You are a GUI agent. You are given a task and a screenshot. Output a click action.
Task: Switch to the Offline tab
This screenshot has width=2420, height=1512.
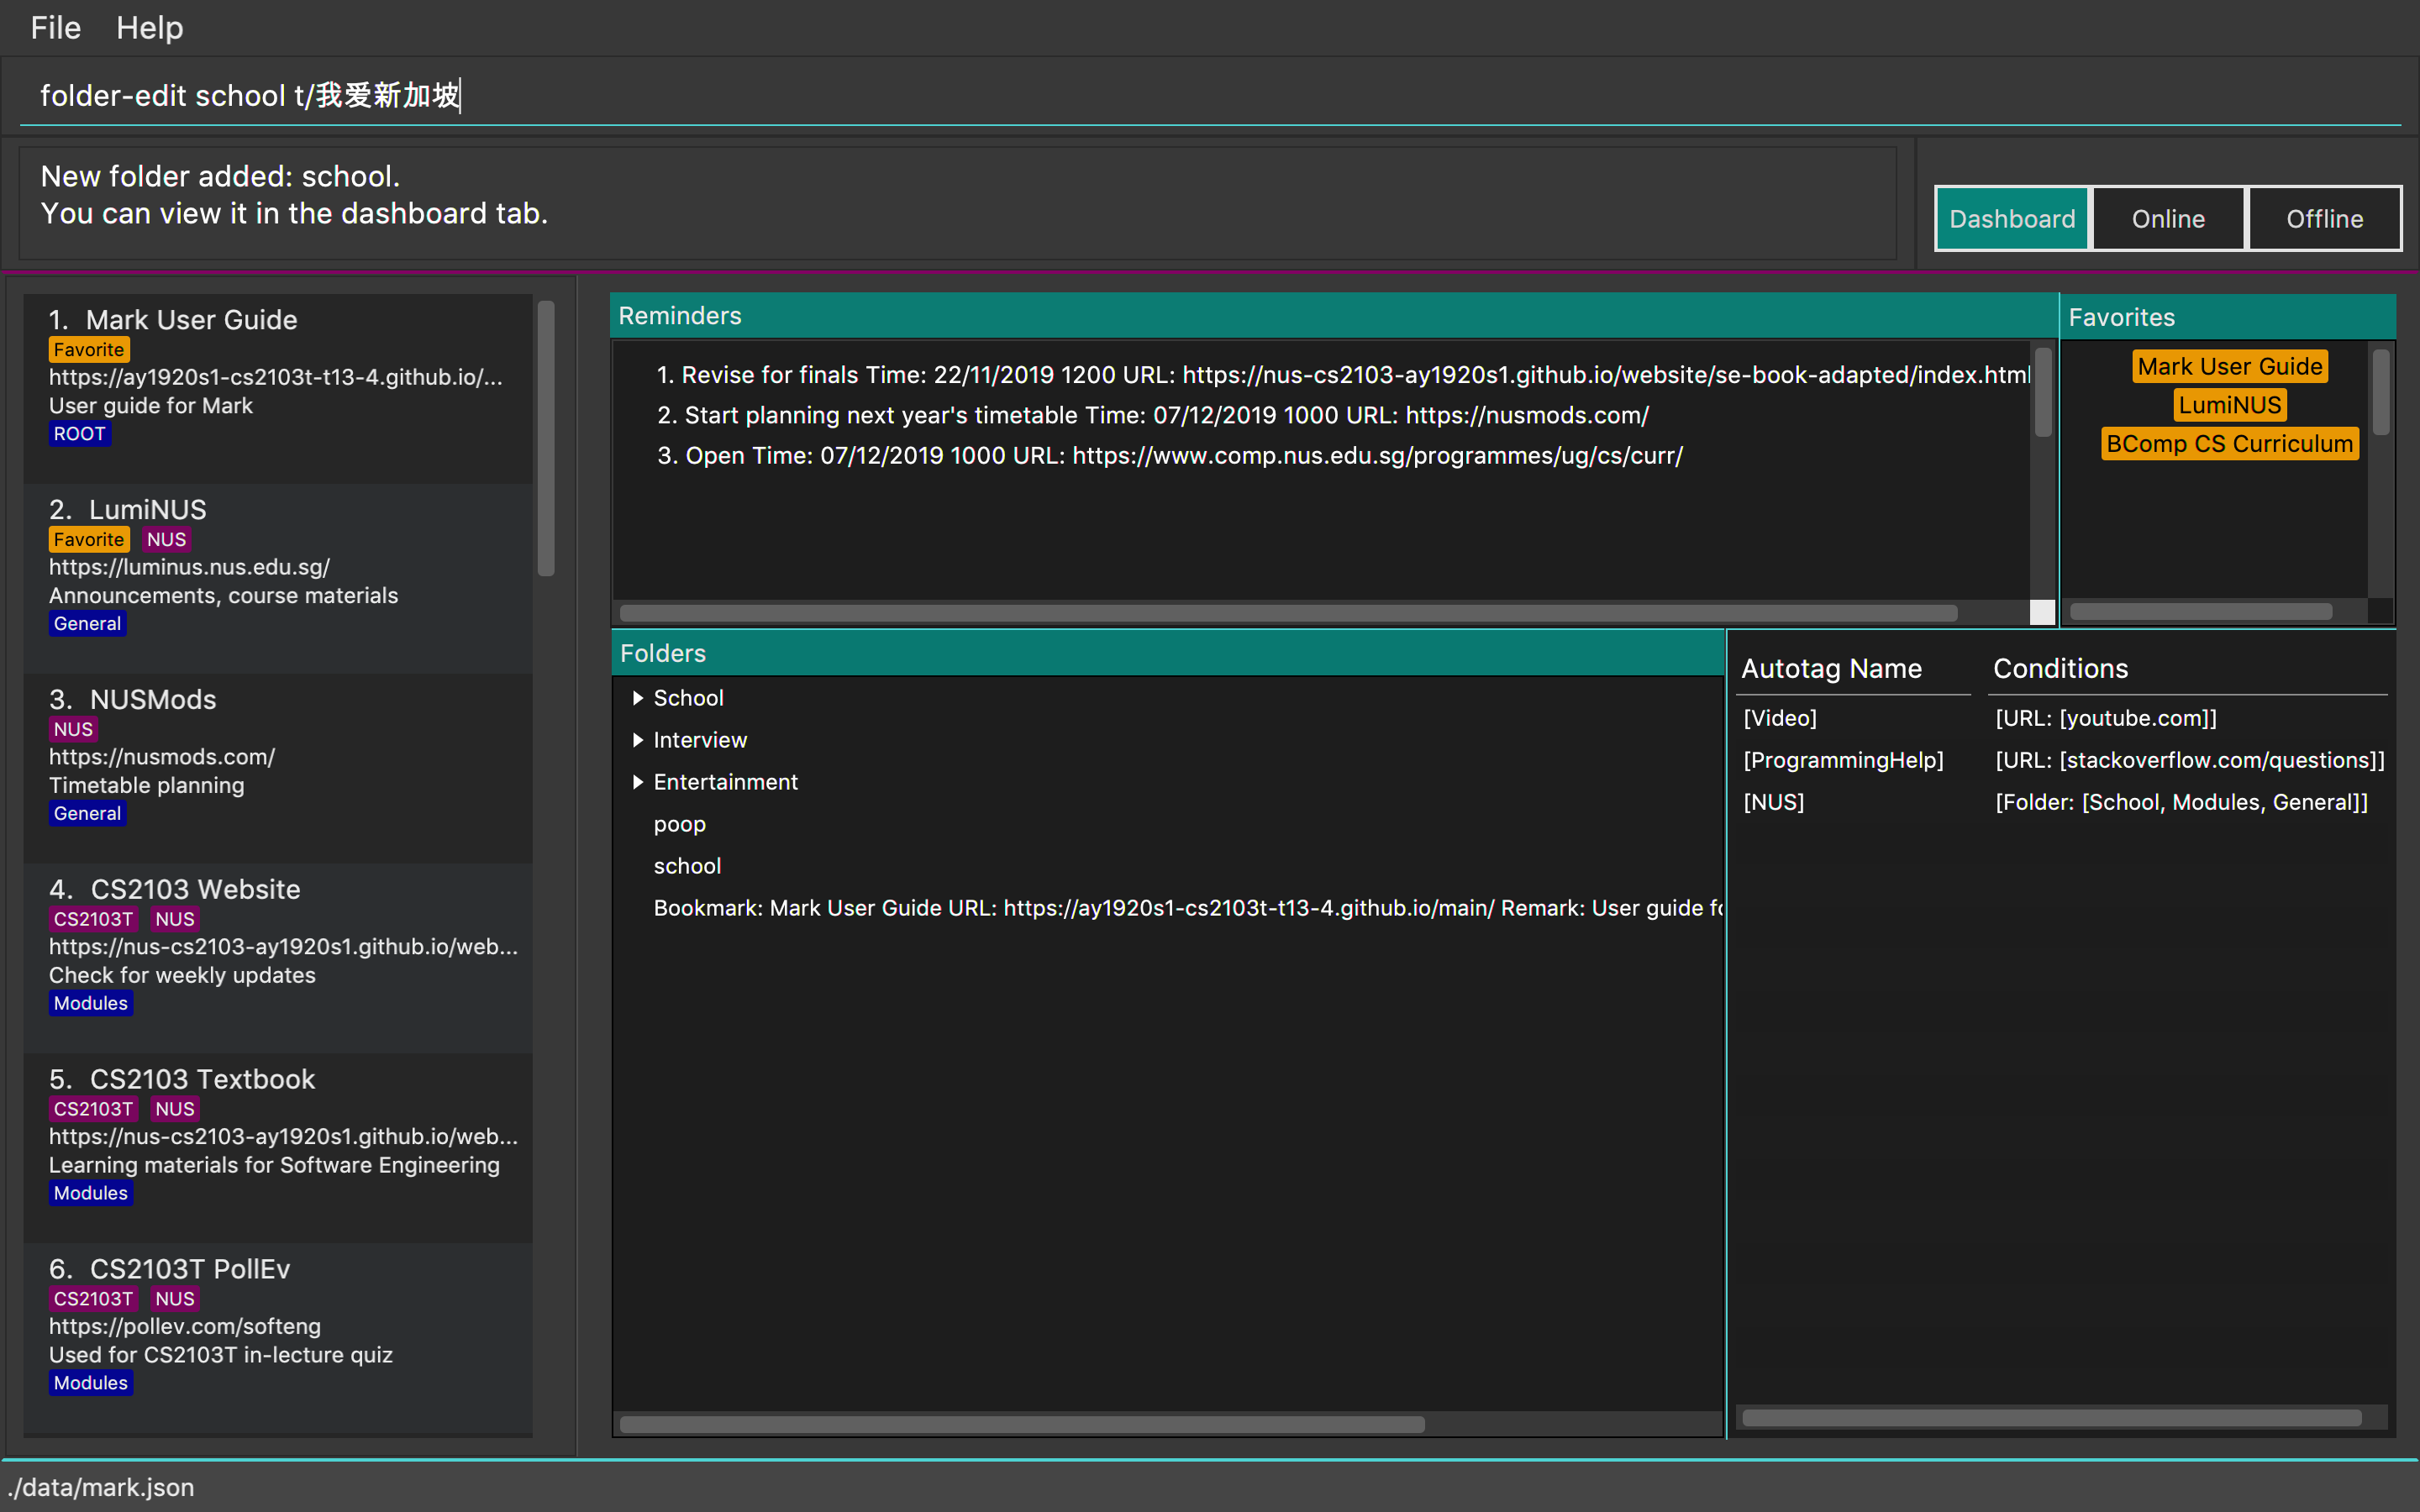pos(2324,218)
